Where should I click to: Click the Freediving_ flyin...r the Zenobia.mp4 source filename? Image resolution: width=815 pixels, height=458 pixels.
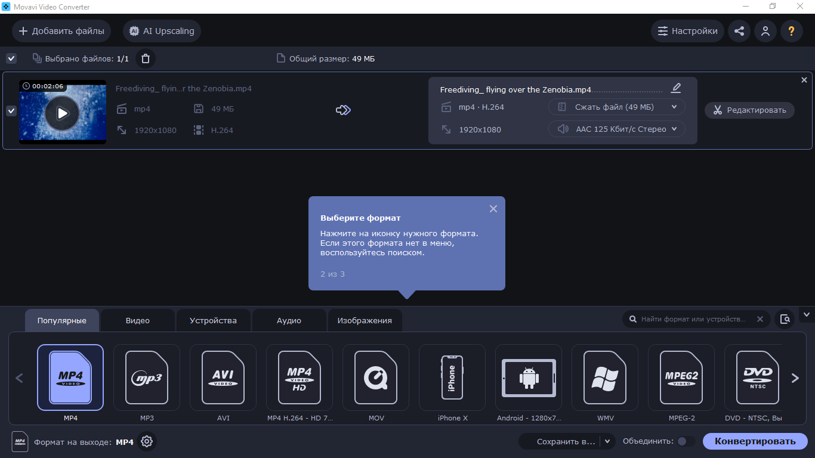pos(184,88)
